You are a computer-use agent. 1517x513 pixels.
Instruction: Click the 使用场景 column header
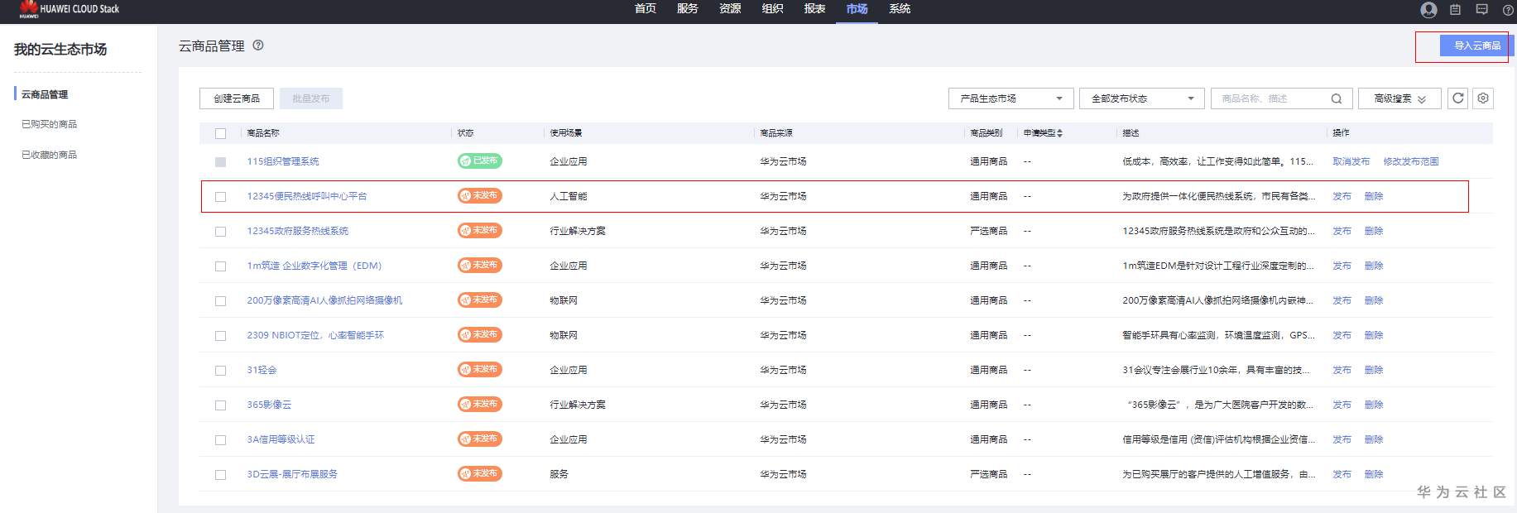point(566,133)
